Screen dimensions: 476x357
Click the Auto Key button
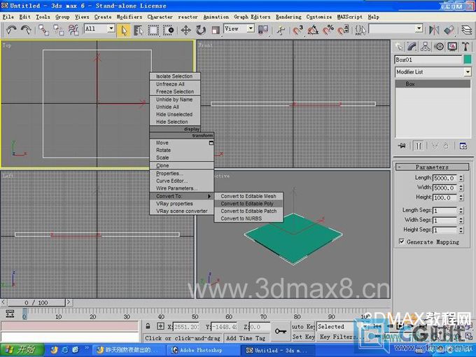(x=303, y=327)
